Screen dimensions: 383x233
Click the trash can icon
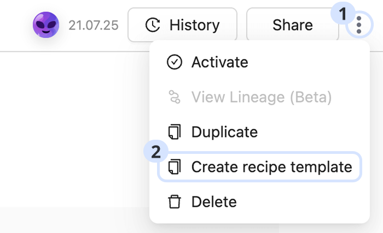click(x=174, y=202)
